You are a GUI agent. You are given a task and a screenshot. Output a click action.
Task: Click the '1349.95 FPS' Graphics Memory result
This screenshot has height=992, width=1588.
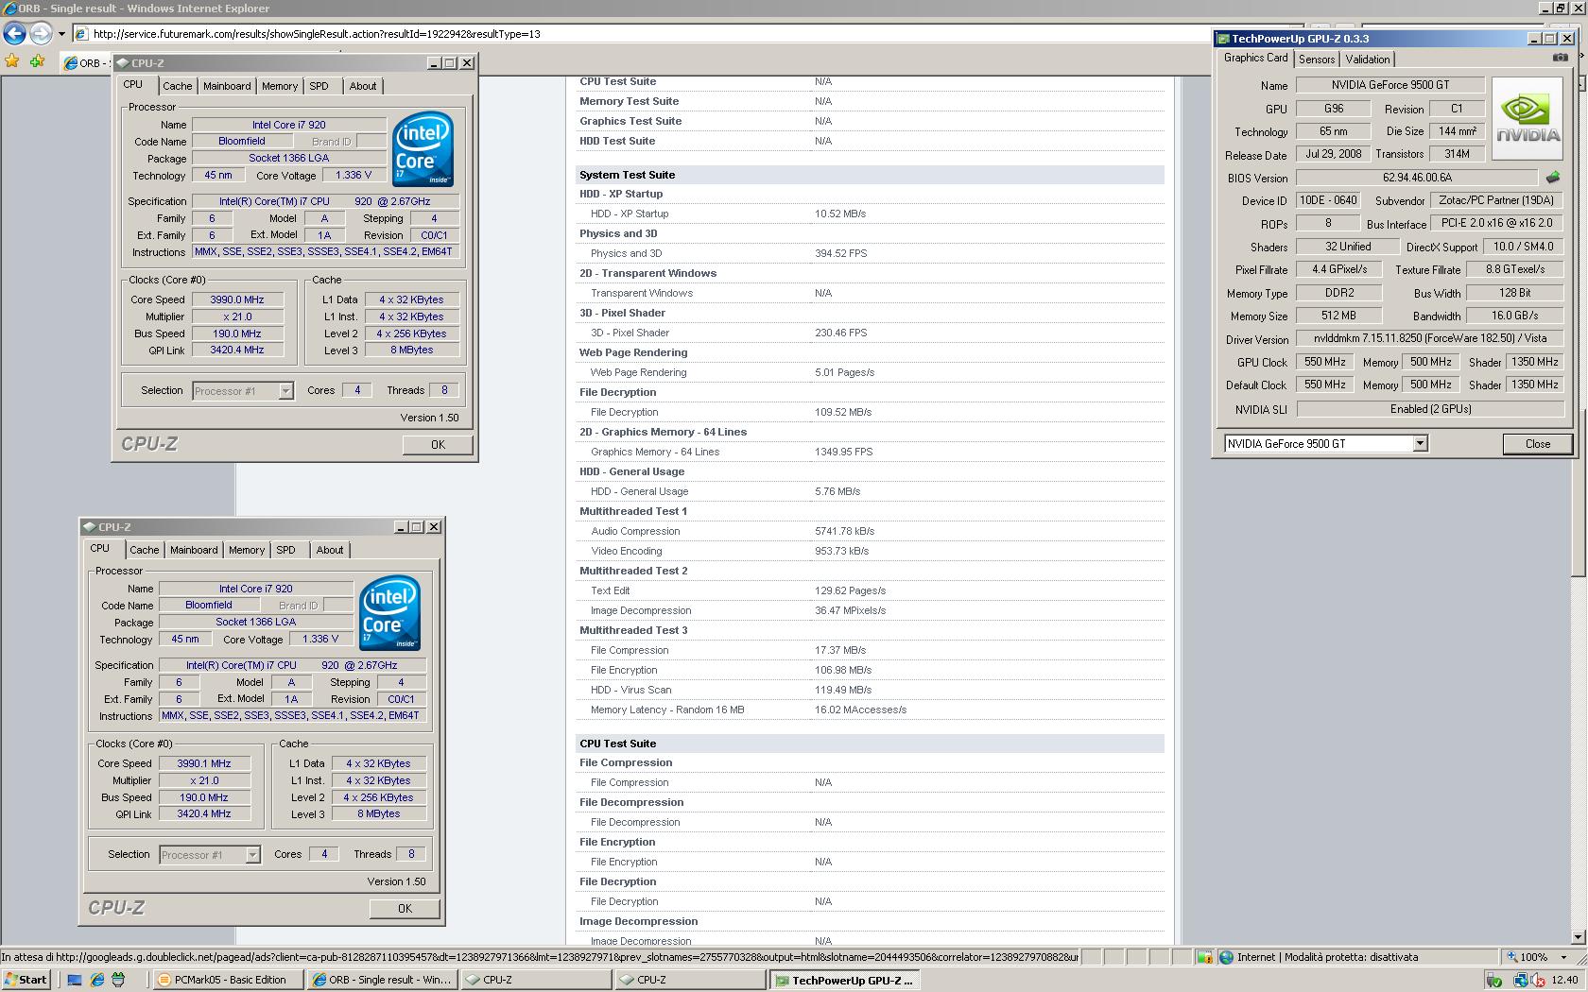click(x=843, y=452)
